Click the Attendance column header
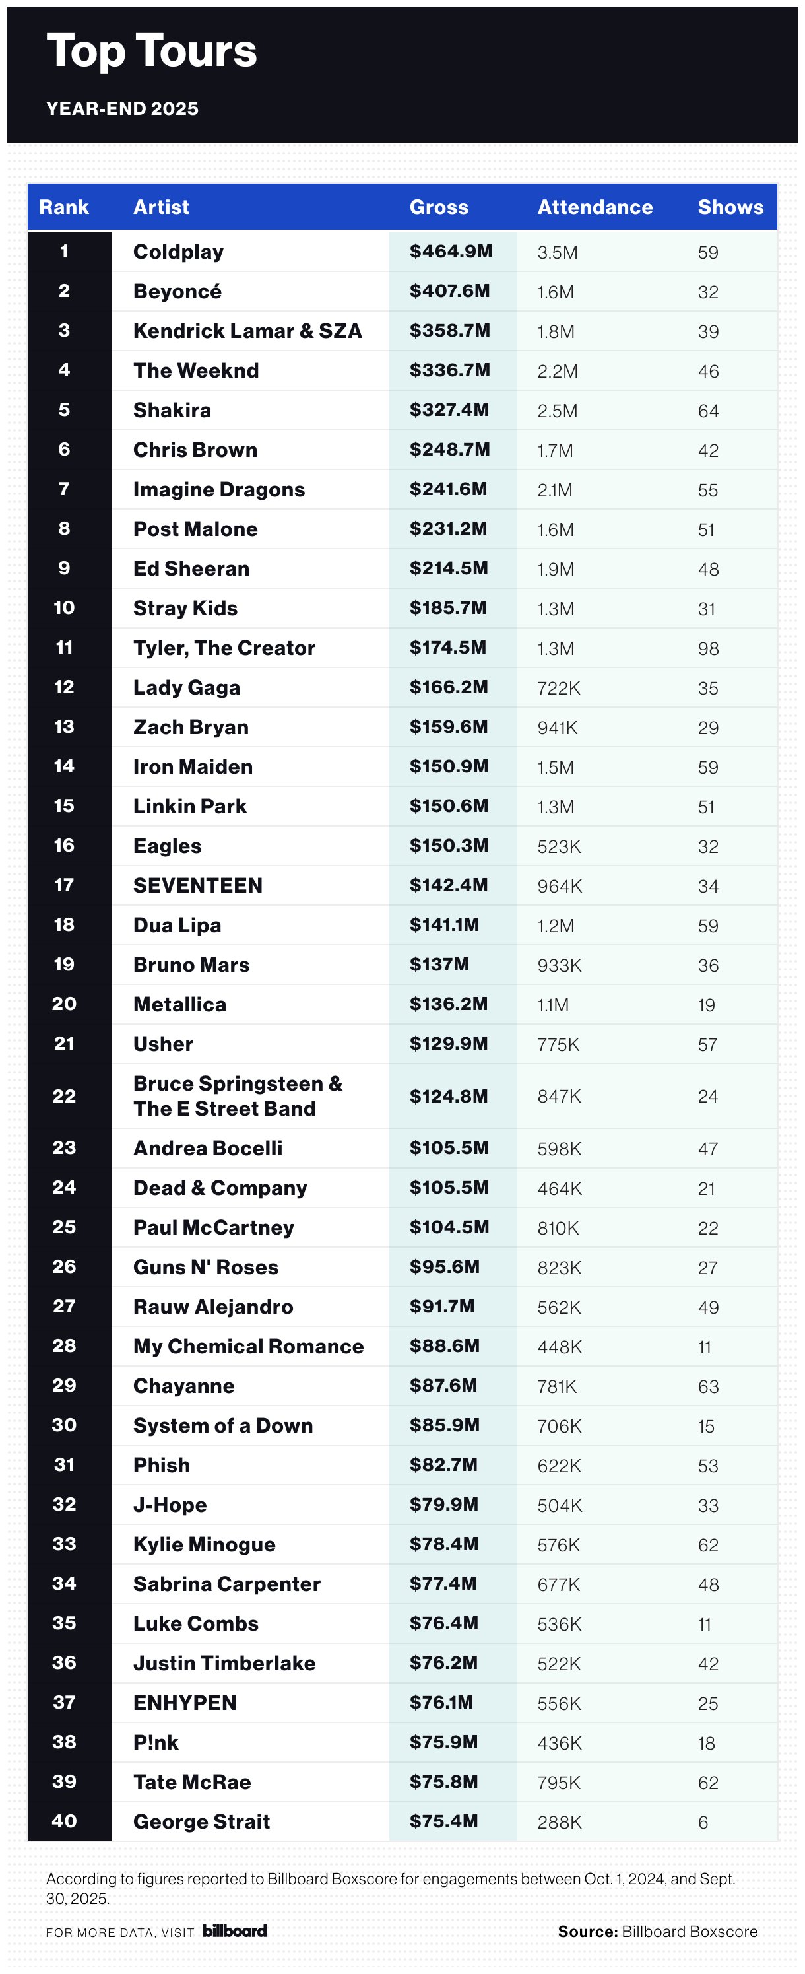Screen dimensions: 805x1974 tap(595, 207)
